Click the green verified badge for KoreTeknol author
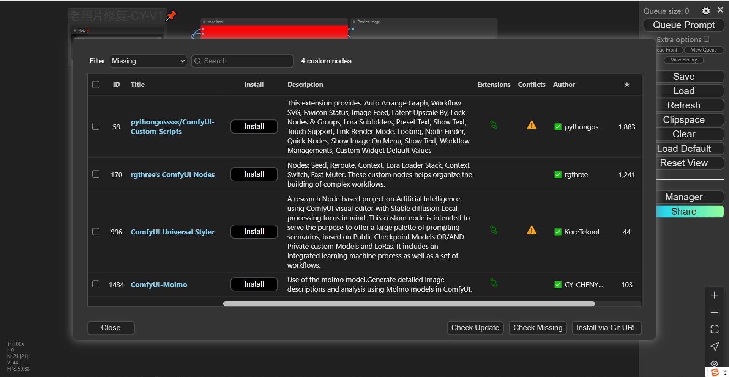 (558, 232)
